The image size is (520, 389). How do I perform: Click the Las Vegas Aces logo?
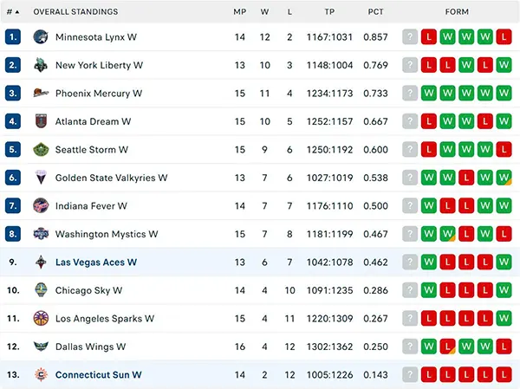[x=41, y=263]
